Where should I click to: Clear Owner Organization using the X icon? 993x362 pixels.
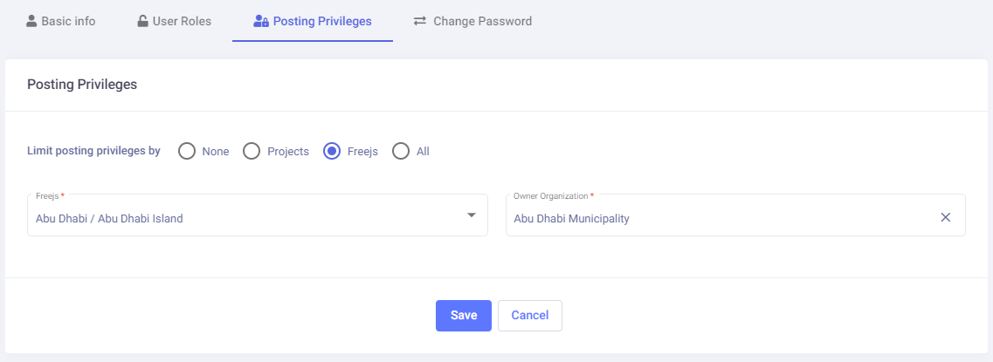coord(945,218)
